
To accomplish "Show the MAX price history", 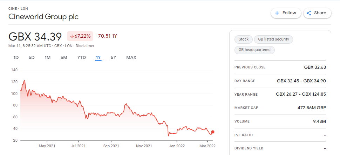I will [x=131, y=58].
